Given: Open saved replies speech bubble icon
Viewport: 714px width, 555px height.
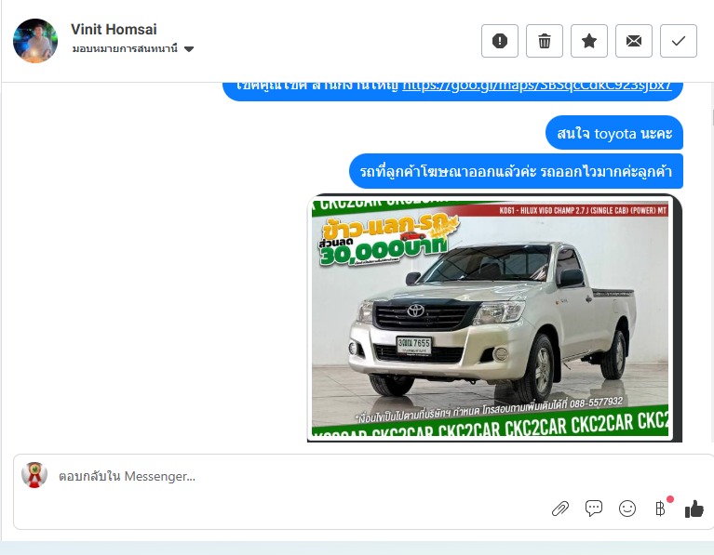Looking at the screenshot, I should coord(593,509).
